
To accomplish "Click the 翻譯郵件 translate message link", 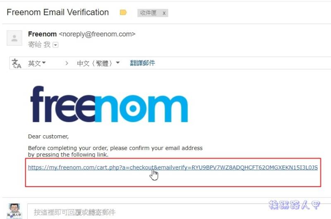I will coord(142,63).
